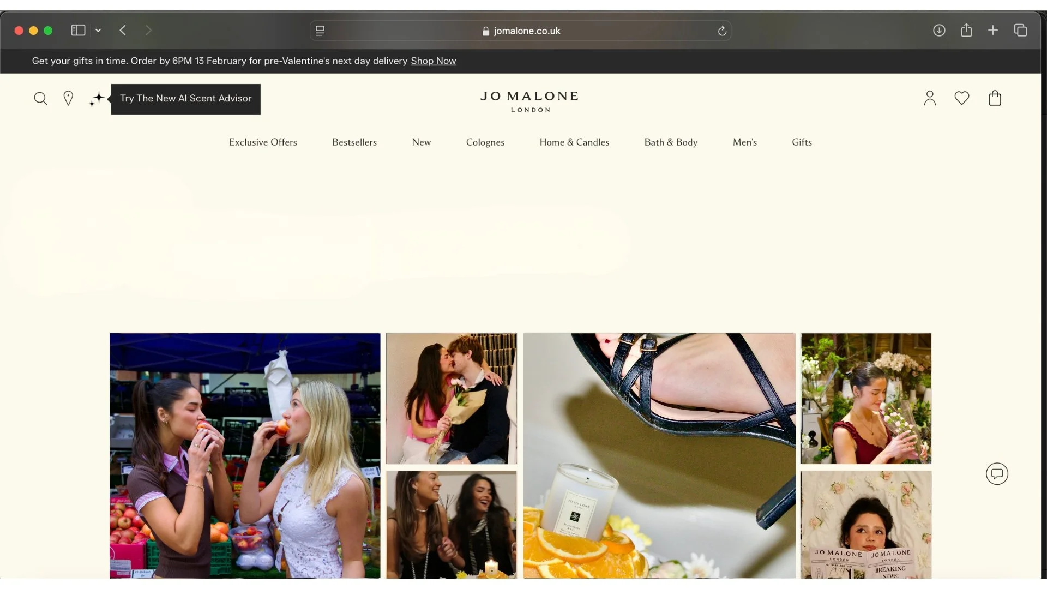Open the Home & Candles menu
Screen dimensions: 1047x589
tap(574, 142)
